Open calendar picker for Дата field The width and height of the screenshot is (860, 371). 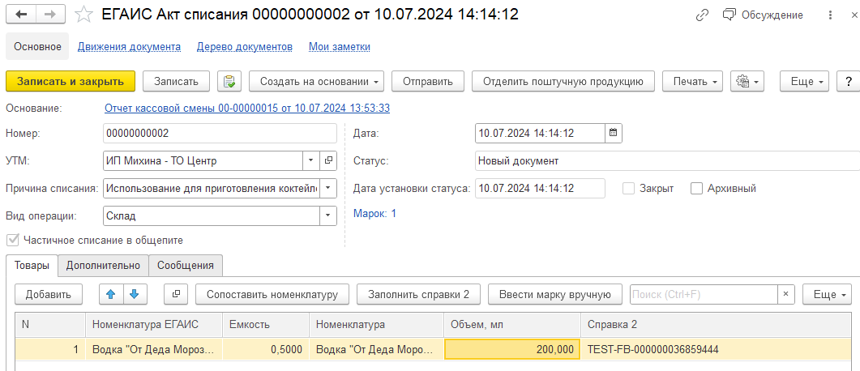click(613, 133)
